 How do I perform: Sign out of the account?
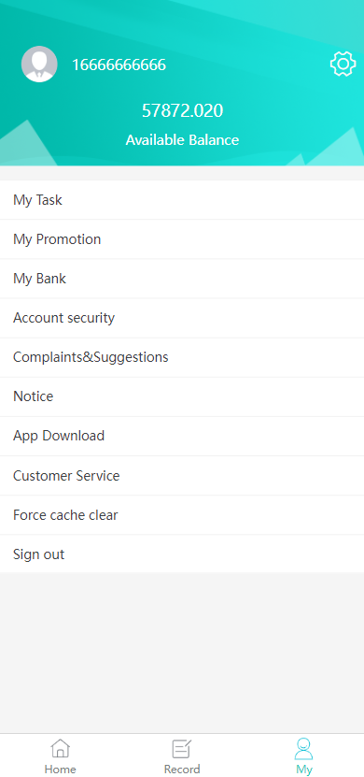click(182, 554)
